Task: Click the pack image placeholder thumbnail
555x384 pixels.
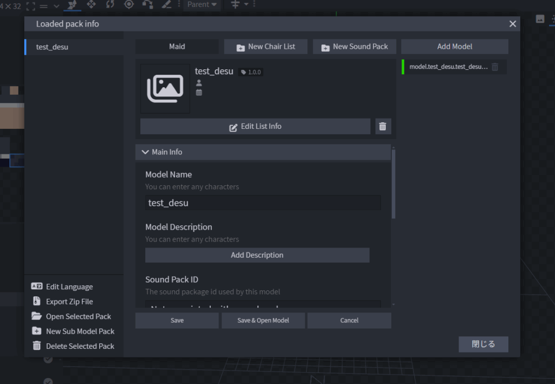Action: (x=165, y=88)
